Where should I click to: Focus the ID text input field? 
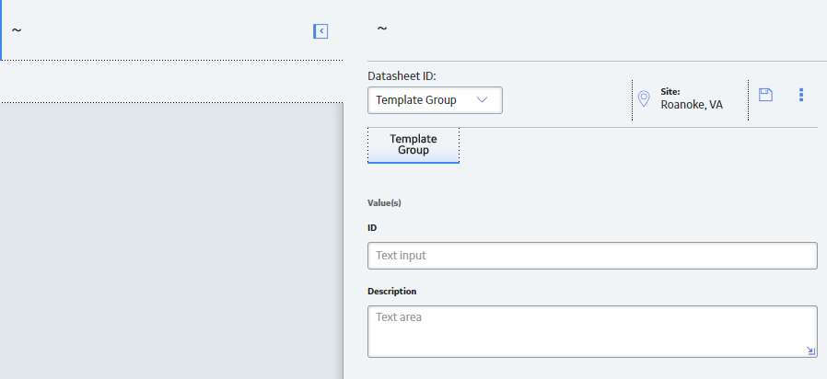pyautogui.click(x=592, y=256)
